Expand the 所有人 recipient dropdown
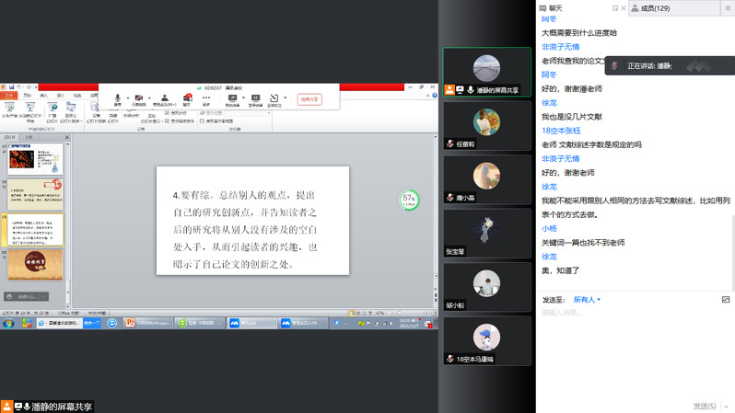This screenshot has height=413, width=735. click(x=587, y=300)
